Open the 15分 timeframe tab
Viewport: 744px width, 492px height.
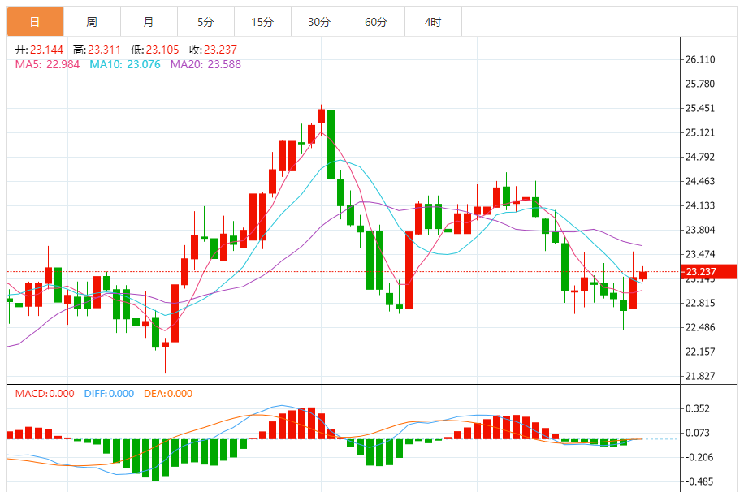coord(262,22)
